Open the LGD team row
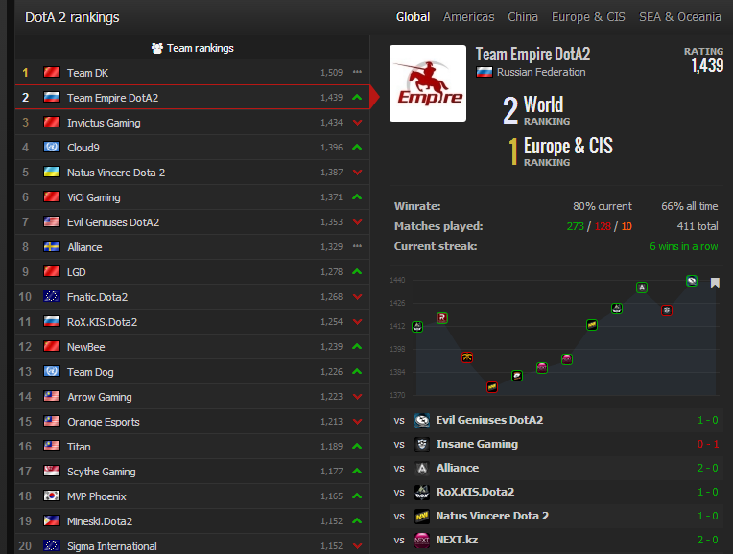The width and height of the screenshot is (733, 554). click(x=192, y=272)
